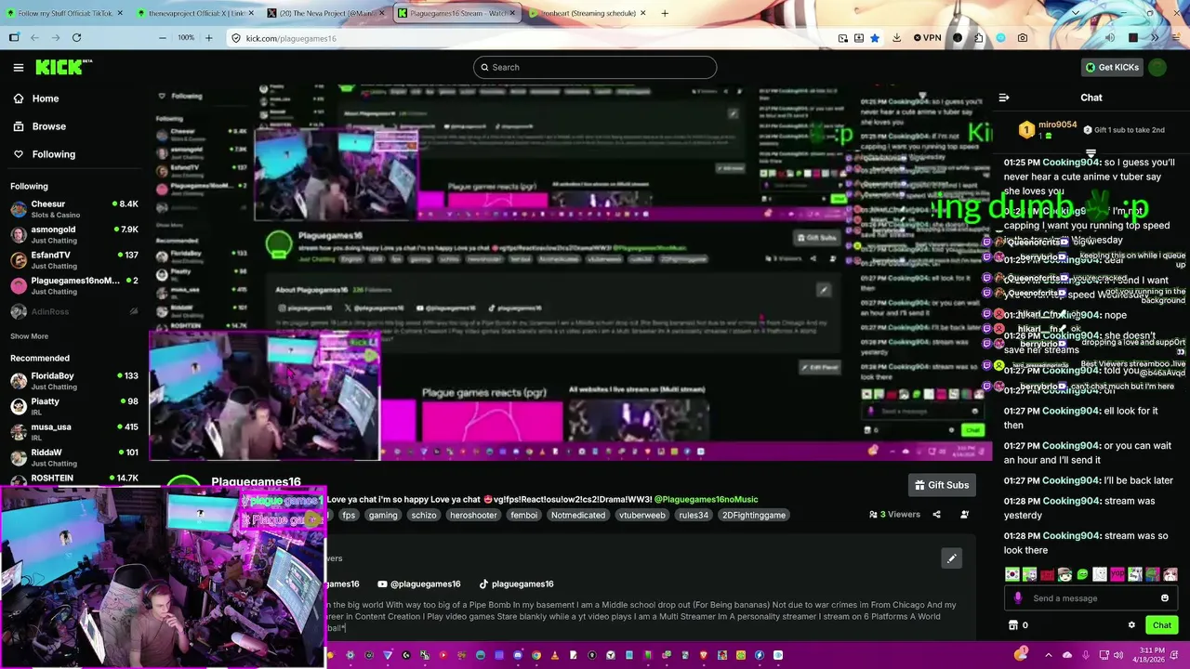Open browser downloads icon
Viewport: 1190px width, 669px height.
click(x=896, y=38)
